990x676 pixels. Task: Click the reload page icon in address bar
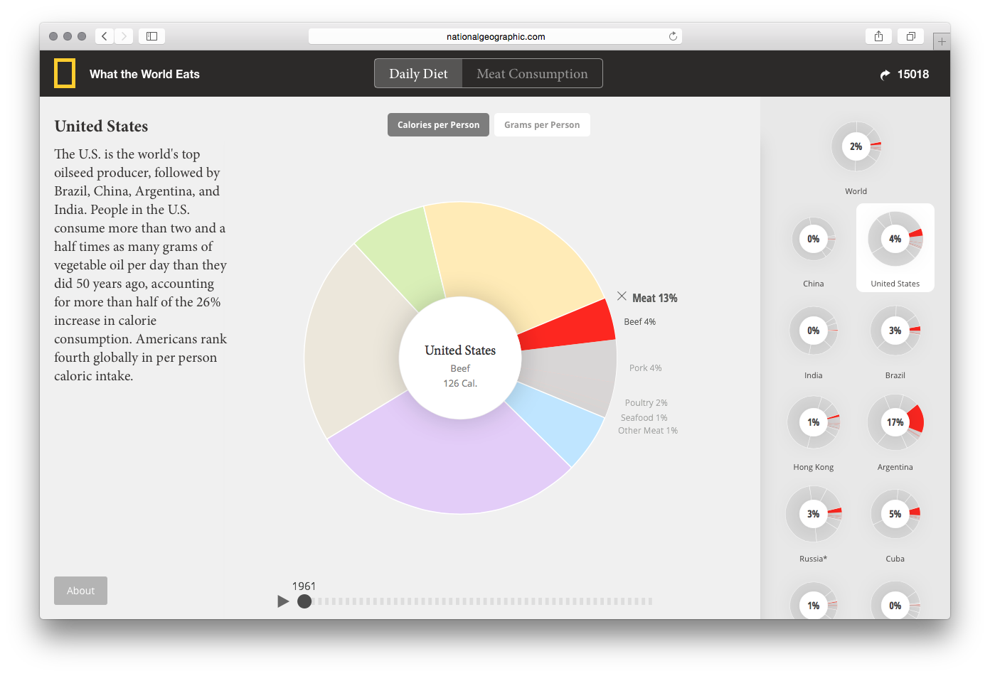point(673,36)
